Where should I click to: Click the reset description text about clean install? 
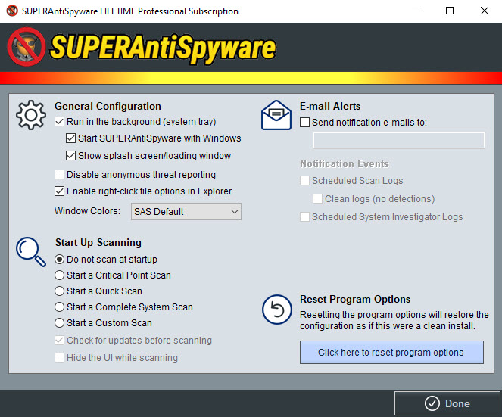point(394,320)
